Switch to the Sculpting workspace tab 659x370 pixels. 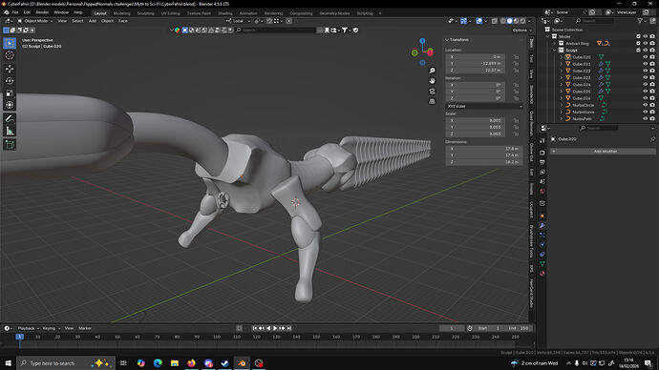[145, 13]
